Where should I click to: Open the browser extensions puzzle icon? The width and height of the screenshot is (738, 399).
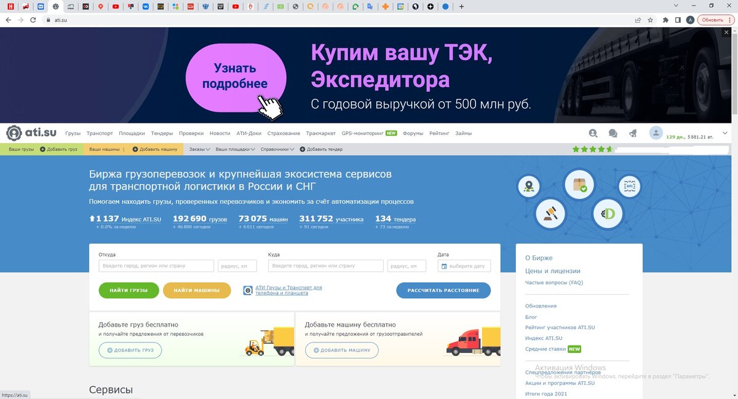coord(665,20)
